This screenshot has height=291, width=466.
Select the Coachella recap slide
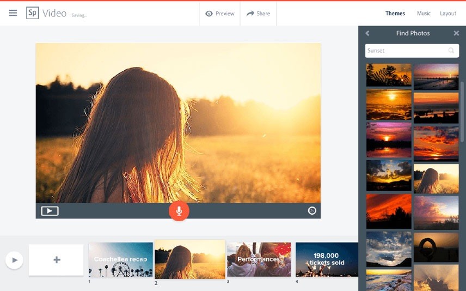tap(121, 259)
